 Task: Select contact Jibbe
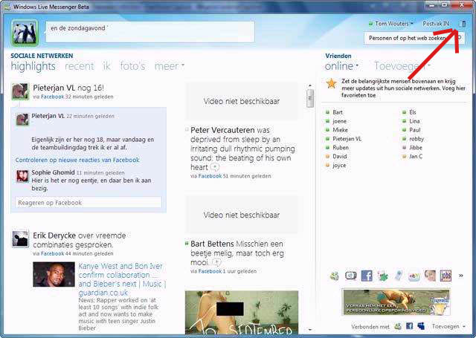click(x=412, y=148)
